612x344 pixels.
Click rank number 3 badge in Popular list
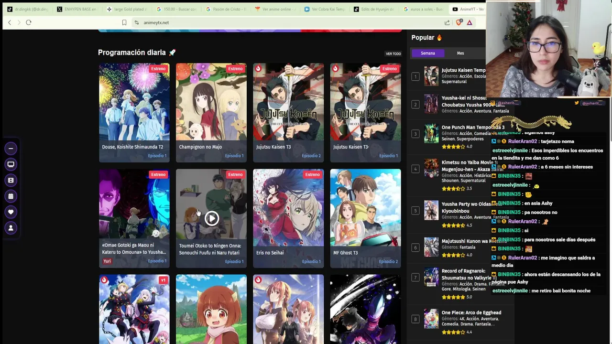coord(415,134)
